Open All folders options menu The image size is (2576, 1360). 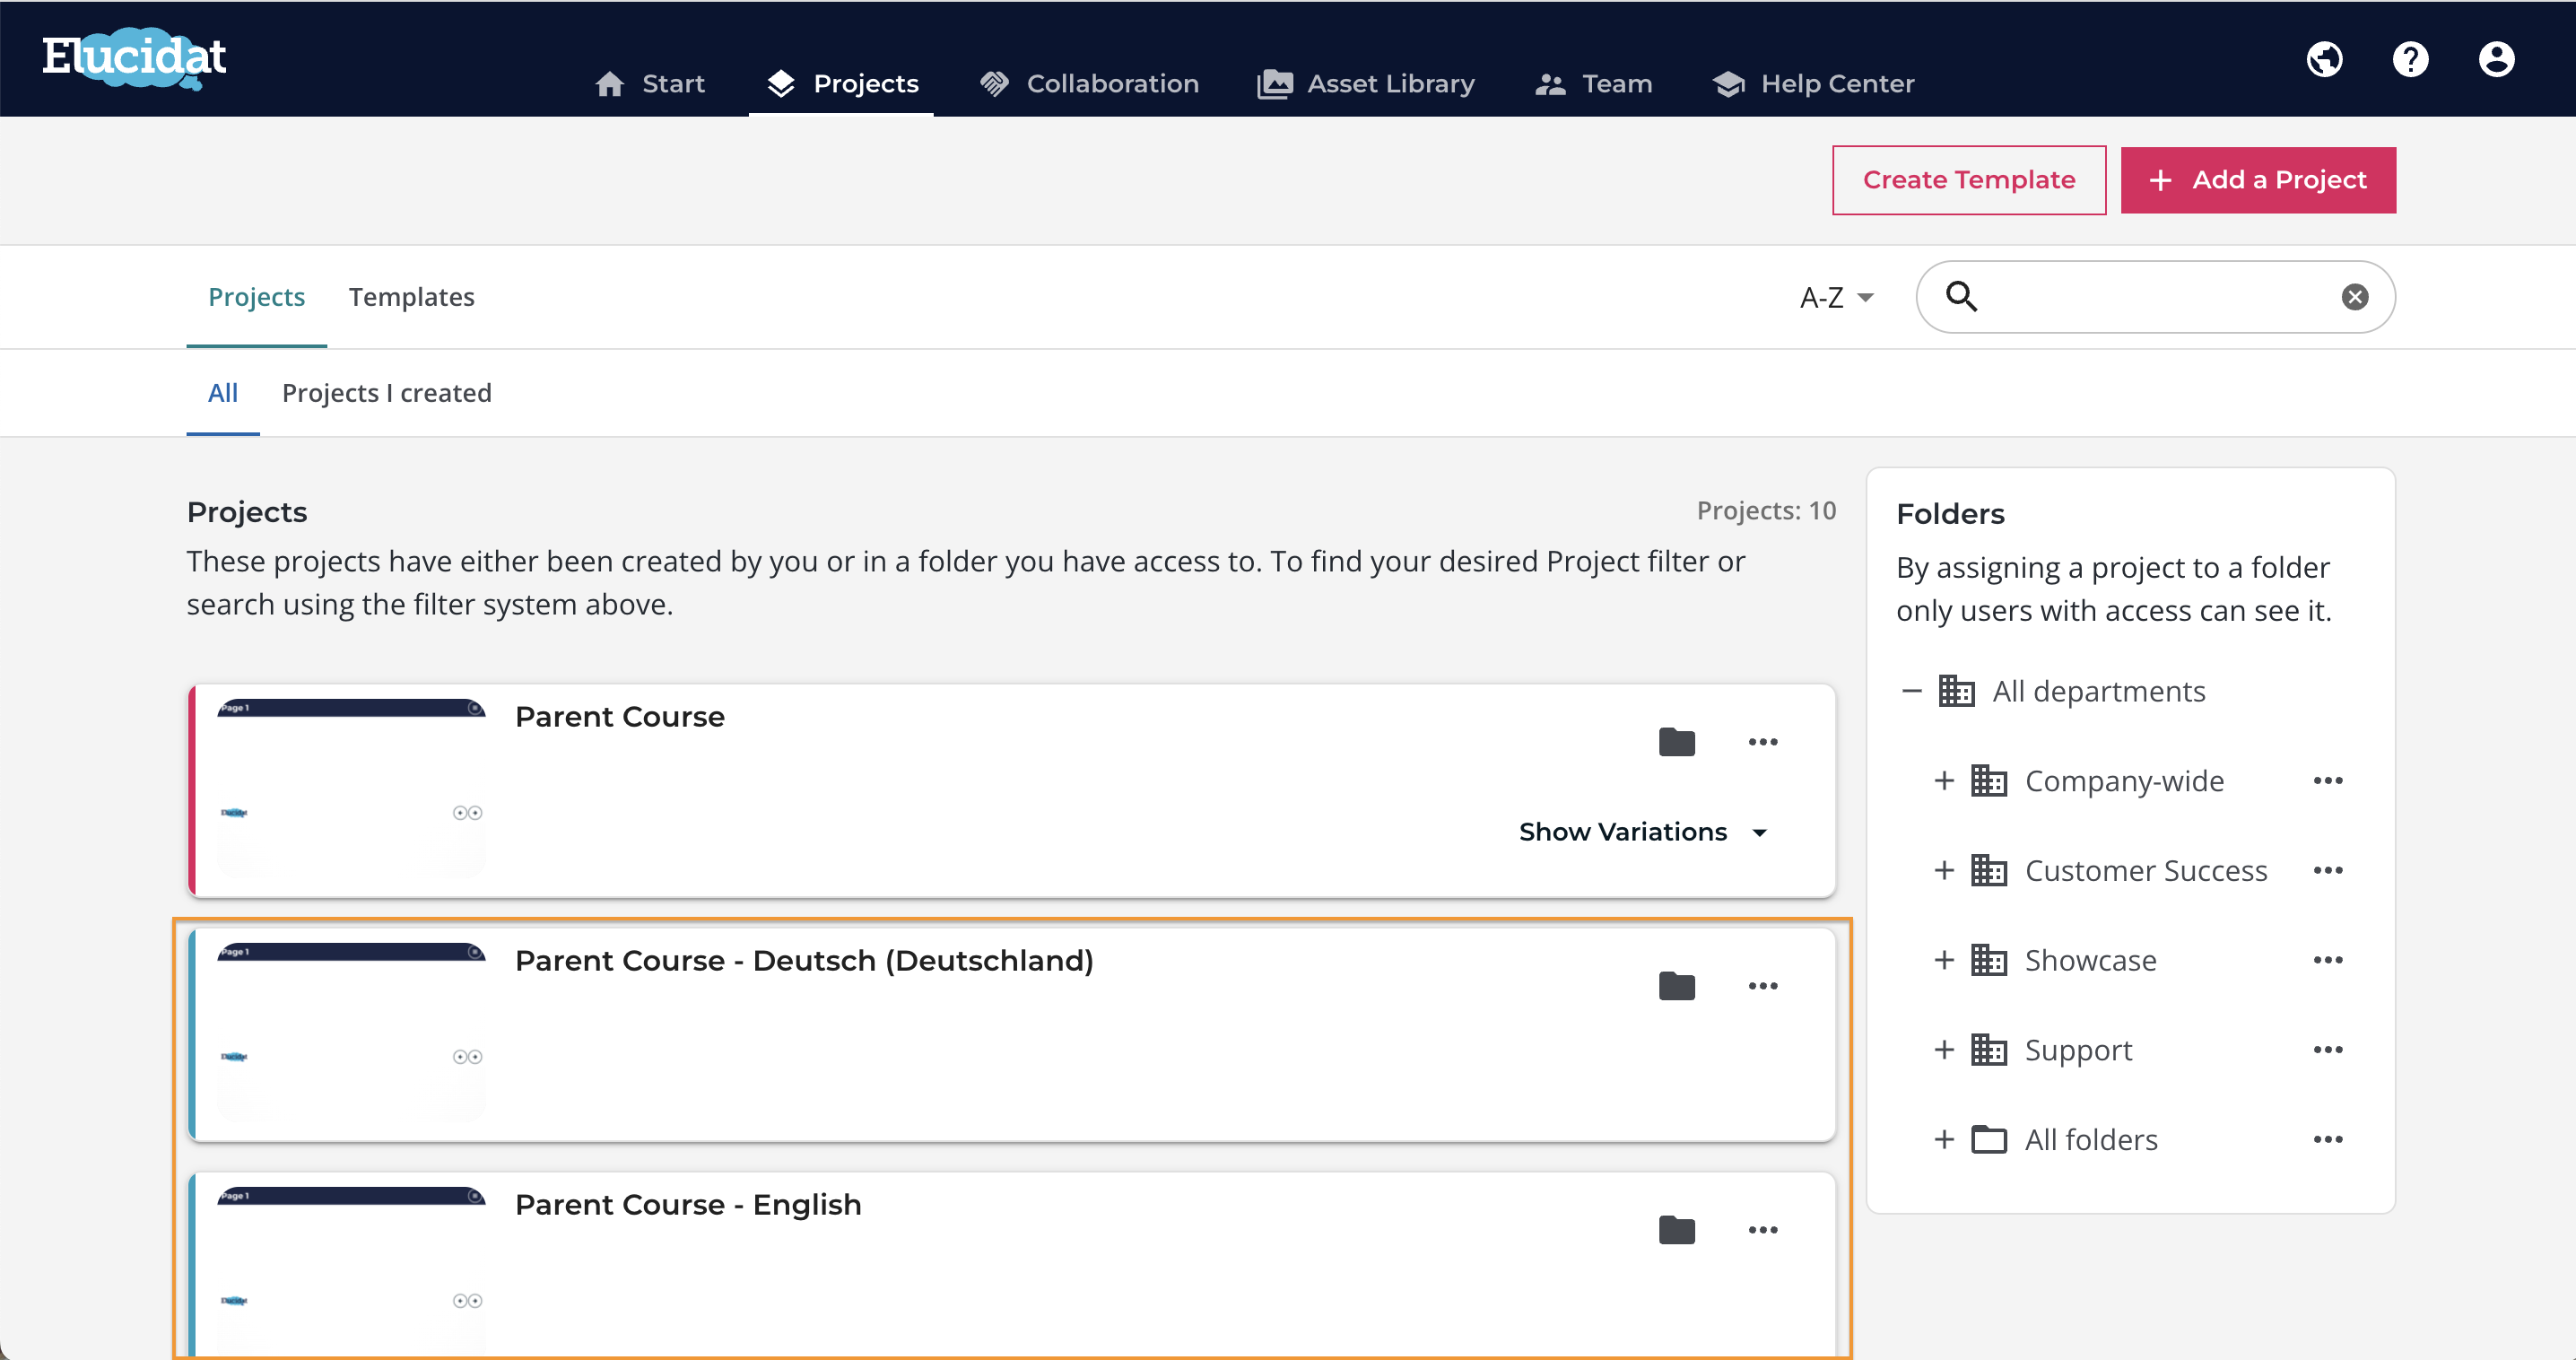pos(2327,1139)
